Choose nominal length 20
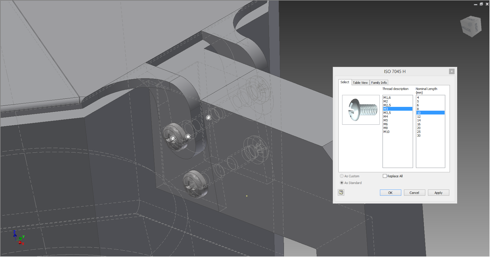Image resolution: width=490 pixels, height=257 pixels. tap(430, 128)
